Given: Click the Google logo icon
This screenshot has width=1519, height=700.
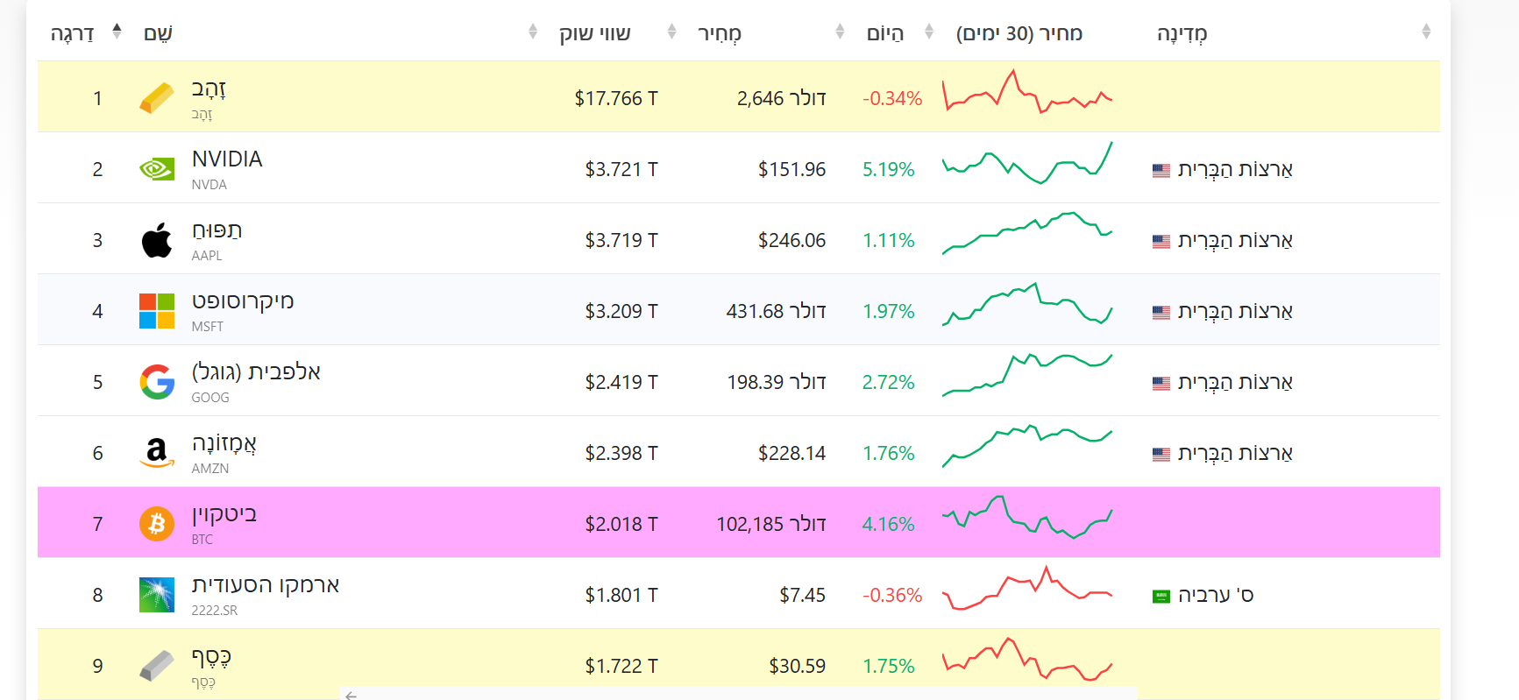Looking at the screenshot, I should click(157, 382).
